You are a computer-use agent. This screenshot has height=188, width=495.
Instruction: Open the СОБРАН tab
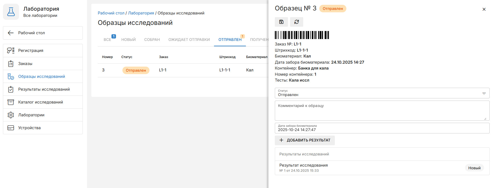152,40
